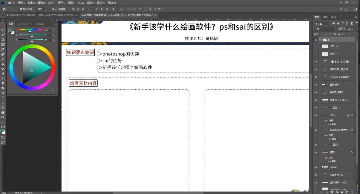Image resolution: width=360 pixels, height=194 pixels.
Task: Adjust the hue H slider
Action: [x=31, y=30]
